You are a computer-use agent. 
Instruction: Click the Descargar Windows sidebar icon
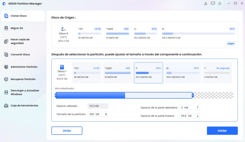click(x=6, y=92)
